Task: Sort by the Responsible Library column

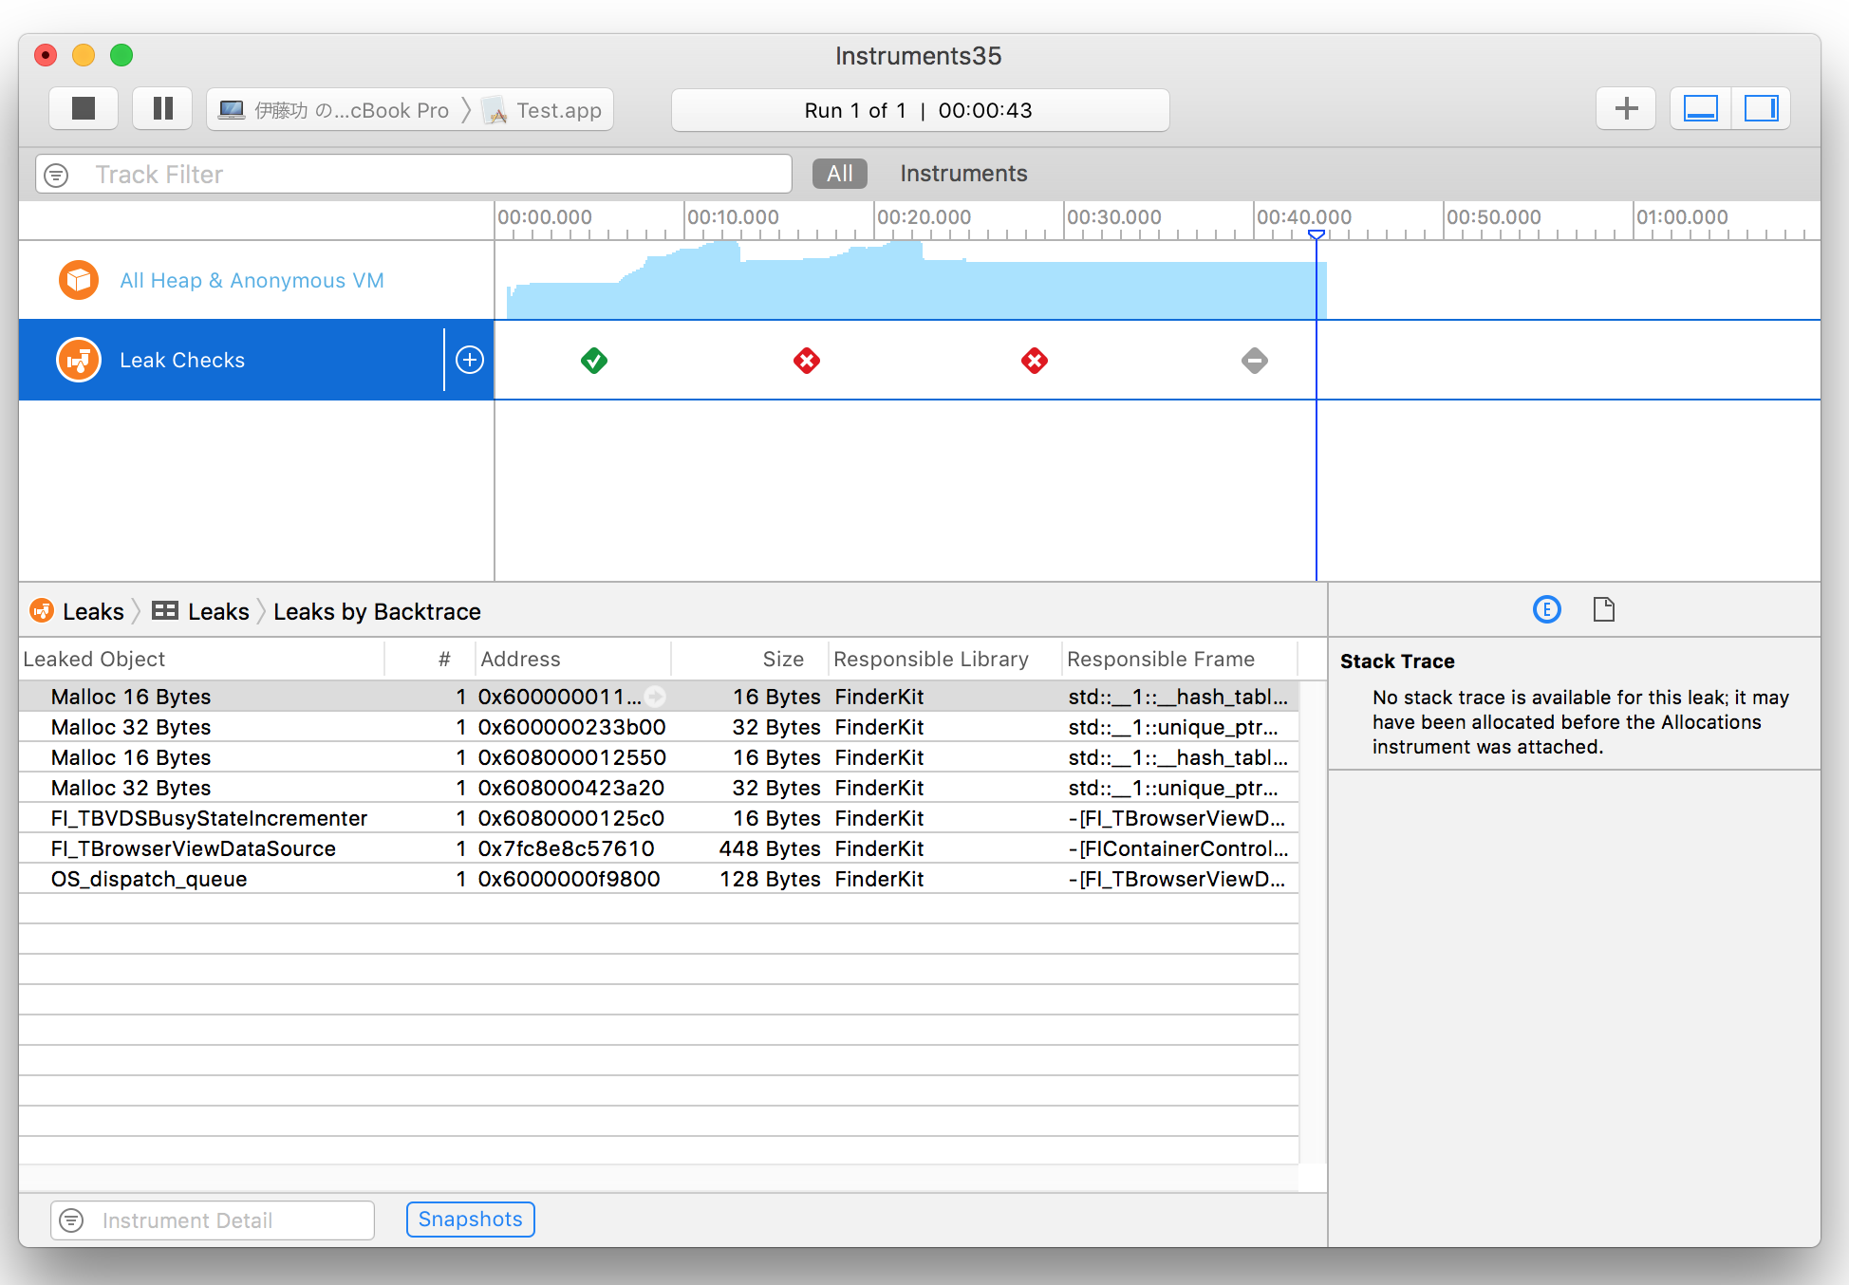Action: (x=944, y=659)
